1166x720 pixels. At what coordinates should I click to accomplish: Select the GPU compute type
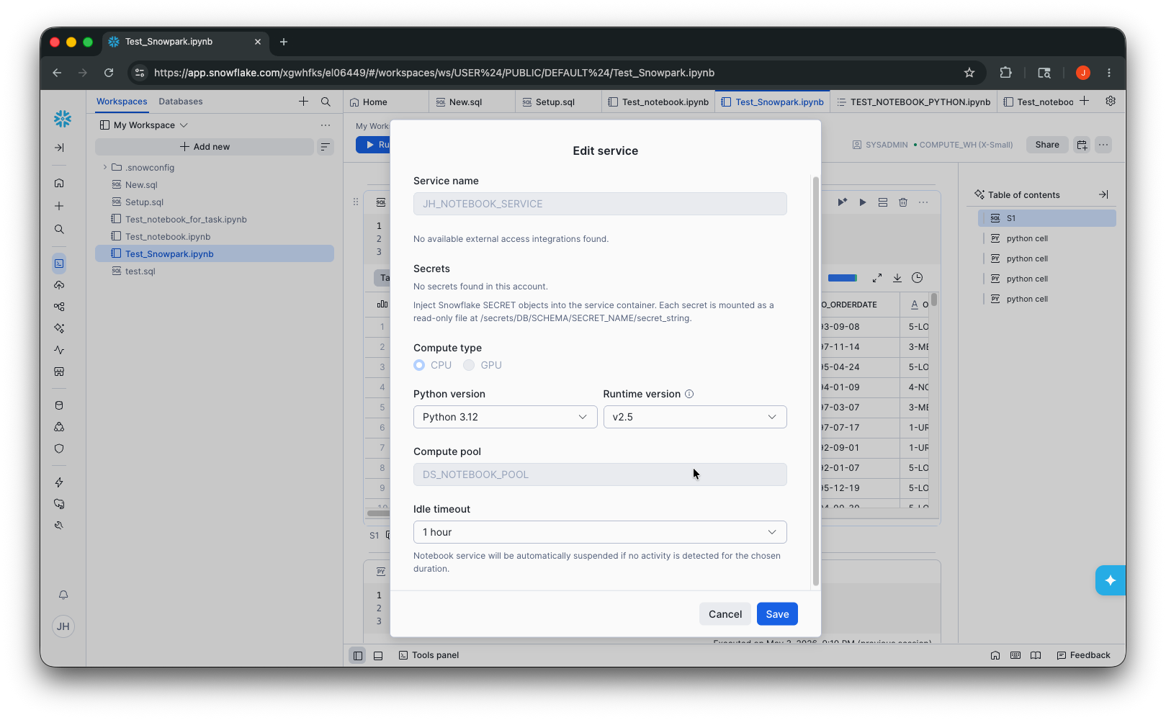(x=469, y=365)
